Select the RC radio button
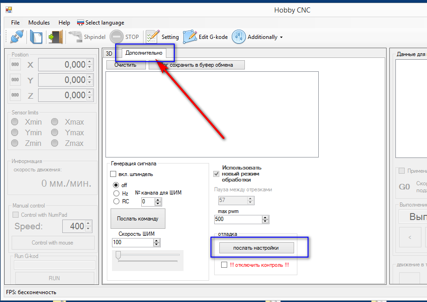The width and height of the screenshot is (427, 302). click(116, 201)
